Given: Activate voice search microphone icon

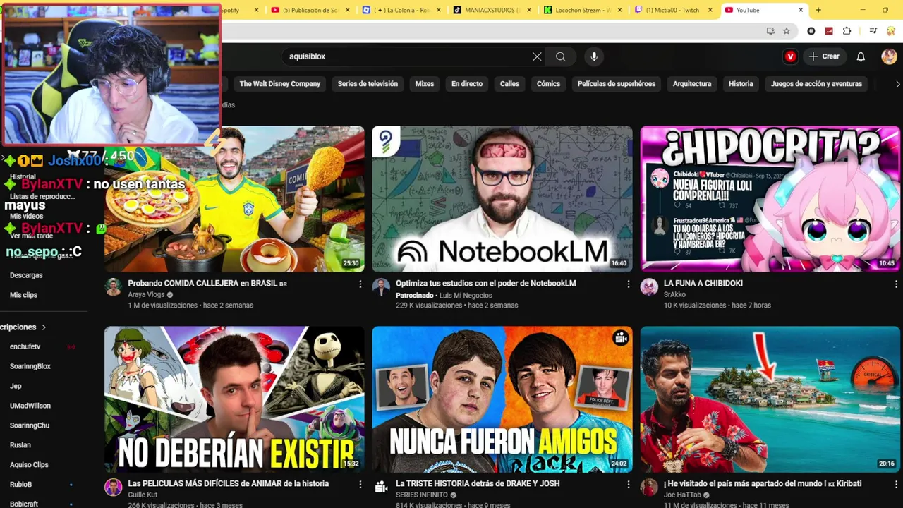Looking at the screenshot, I should point(594,56).
